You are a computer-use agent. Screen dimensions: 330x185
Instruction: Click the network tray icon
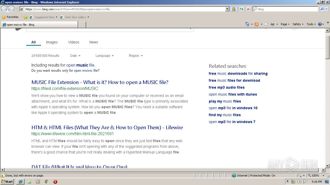pos(293,182)
